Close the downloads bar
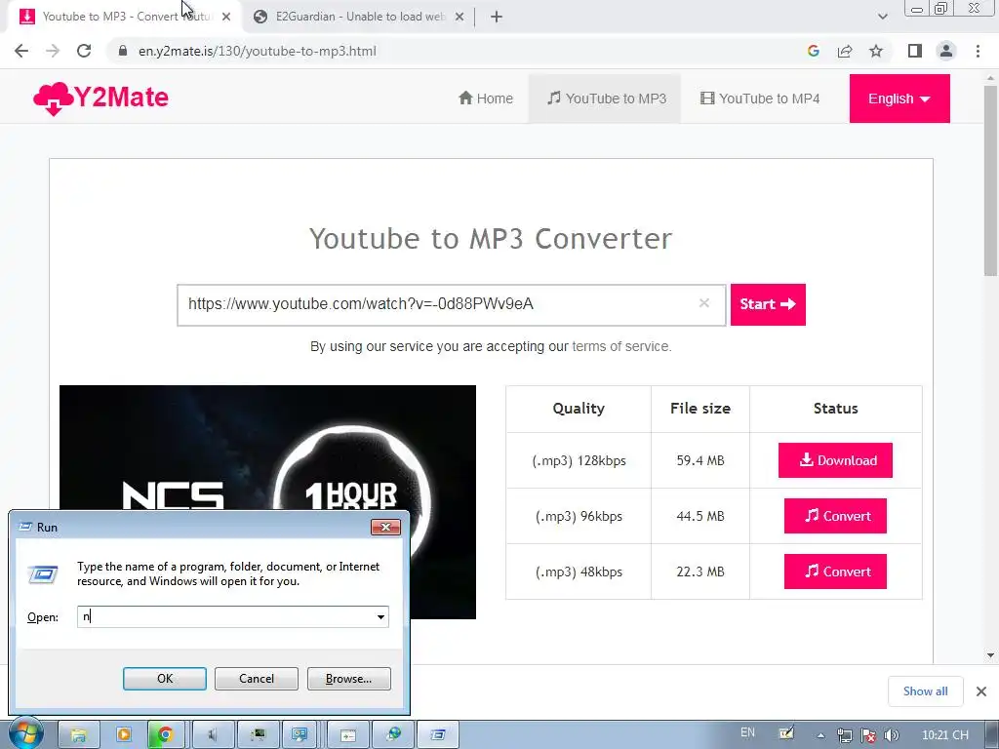The height and width of the screenshot is (749, 999). click(x=981, y=691)
